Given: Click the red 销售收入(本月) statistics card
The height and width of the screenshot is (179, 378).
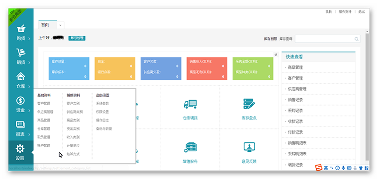Looking at the screenshot, I should [x=207, y=68].
